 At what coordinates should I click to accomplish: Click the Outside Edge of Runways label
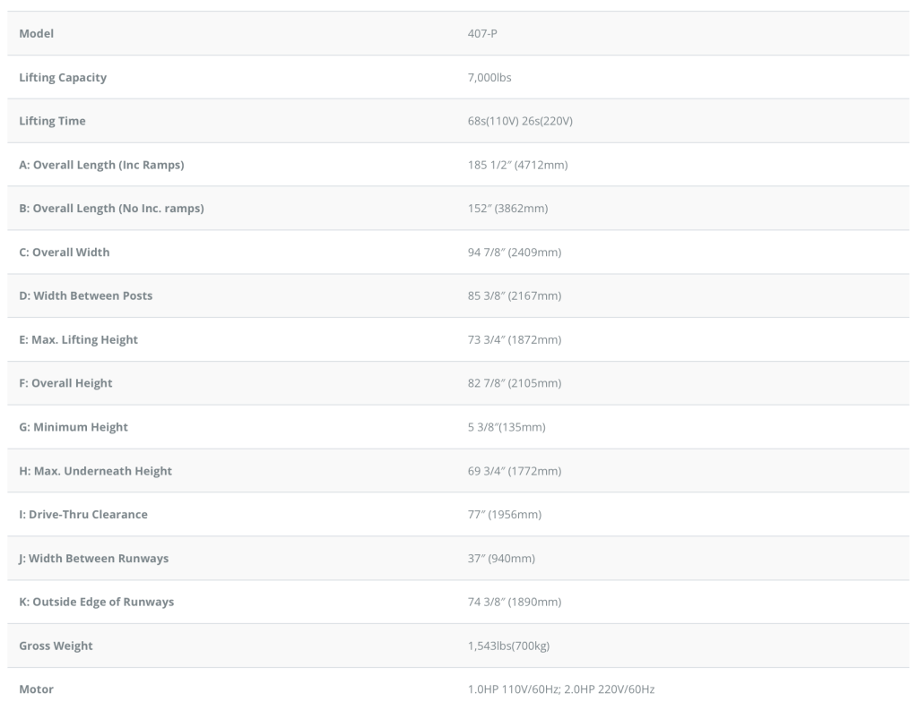tap(97, 602)
